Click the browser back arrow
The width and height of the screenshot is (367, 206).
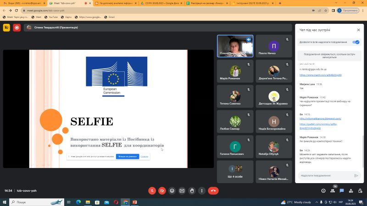[x=4, y=11]
